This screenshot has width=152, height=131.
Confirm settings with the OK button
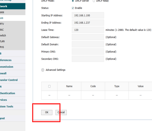47,112
